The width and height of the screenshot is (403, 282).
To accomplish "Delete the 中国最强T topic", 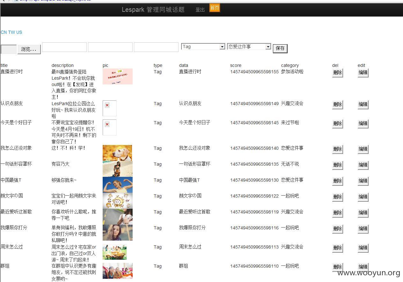I will click(x=337, y=181).
